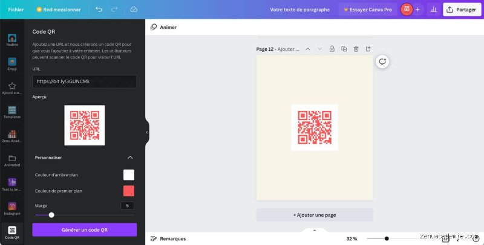
Task: Move page 12 up with arrow
Action: [x=308, y=49]
